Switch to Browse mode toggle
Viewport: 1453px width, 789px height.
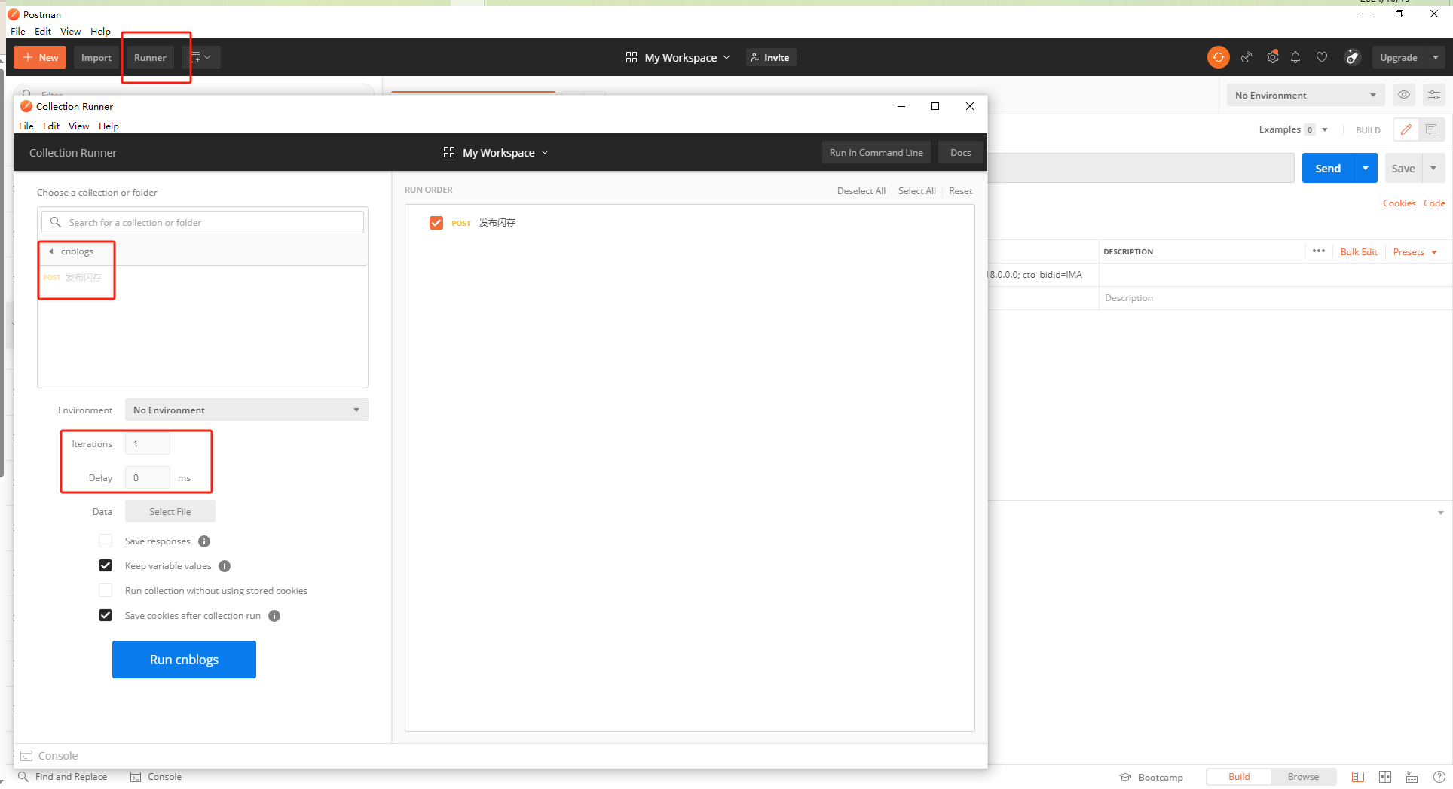pos(1303,777)
